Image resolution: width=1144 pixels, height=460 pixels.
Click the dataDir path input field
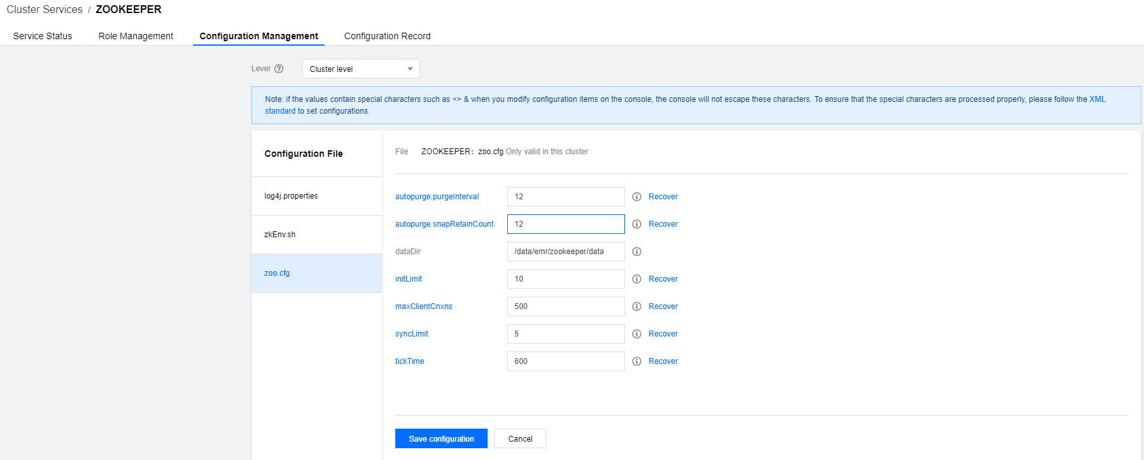[x=566, y=252]
